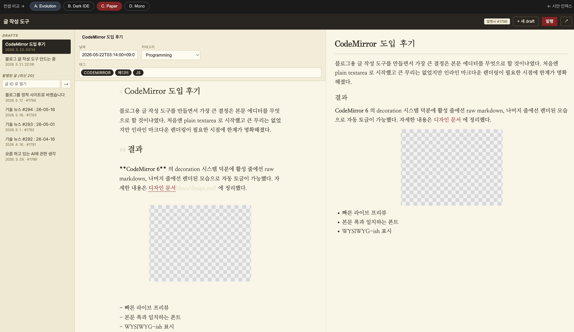The height and width of the screenshot is (332, 574).
Task: Click the (docs/design.md) link URL text
Action: pyautogui.click(x=196, y=188)
